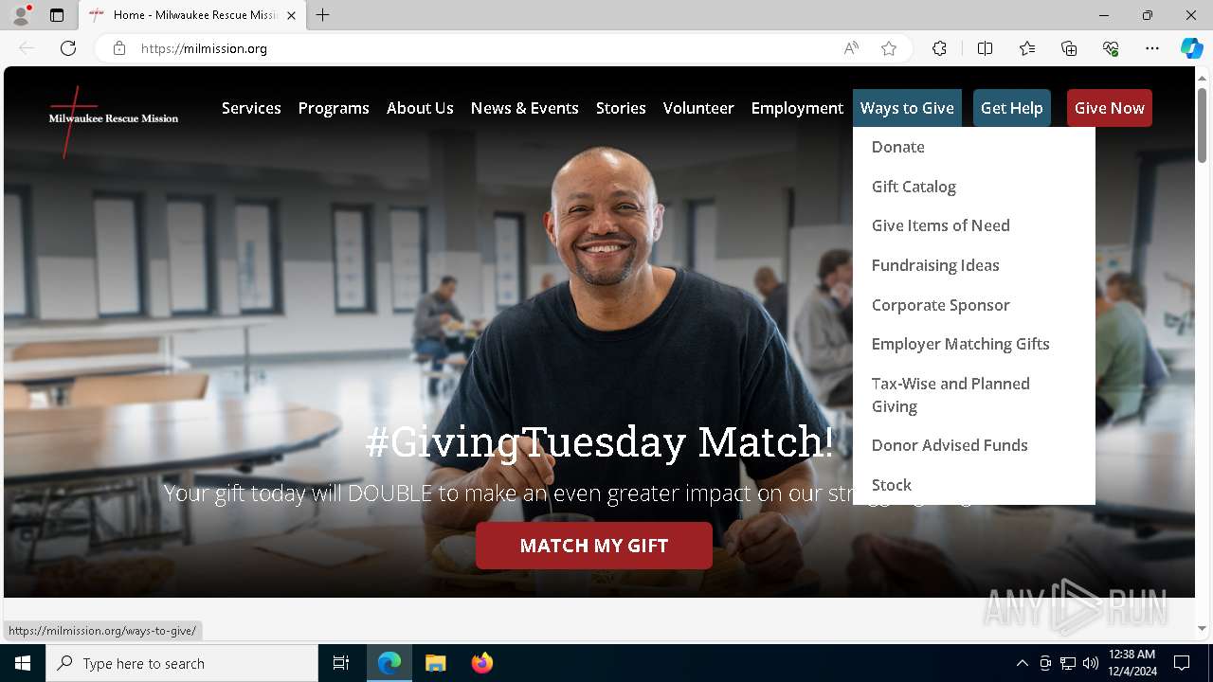
Task: Choose Employer Matching Gifts menu entry
Action: coord(960,344)
